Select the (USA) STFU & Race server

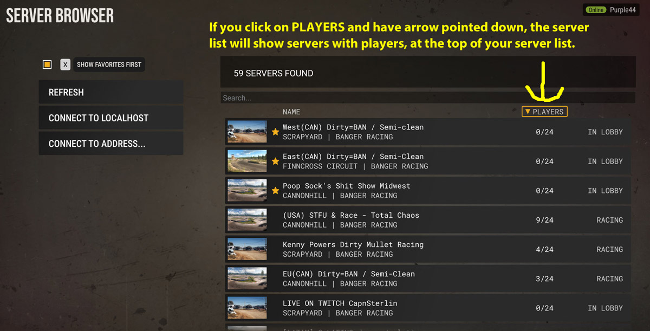pyautogui.click(x=428, y=219)
